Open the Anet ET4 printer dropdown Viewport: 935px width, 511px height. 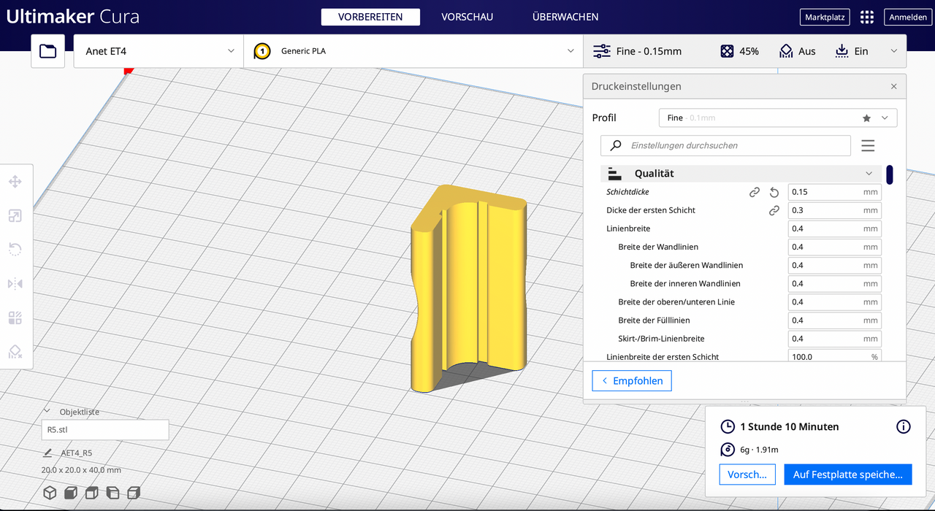click(x=158, y=51)
